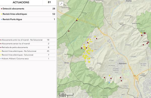
Task: Click the yellow marker near Les Ginesteres label
Action: 95,36
